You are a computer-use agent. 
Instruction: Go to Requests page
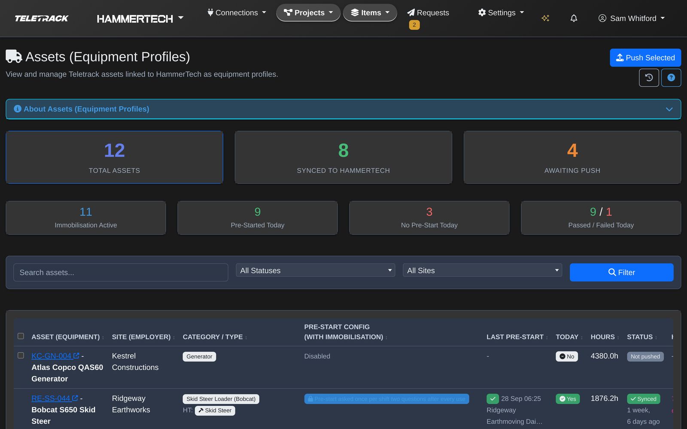[x=428, y=13]
